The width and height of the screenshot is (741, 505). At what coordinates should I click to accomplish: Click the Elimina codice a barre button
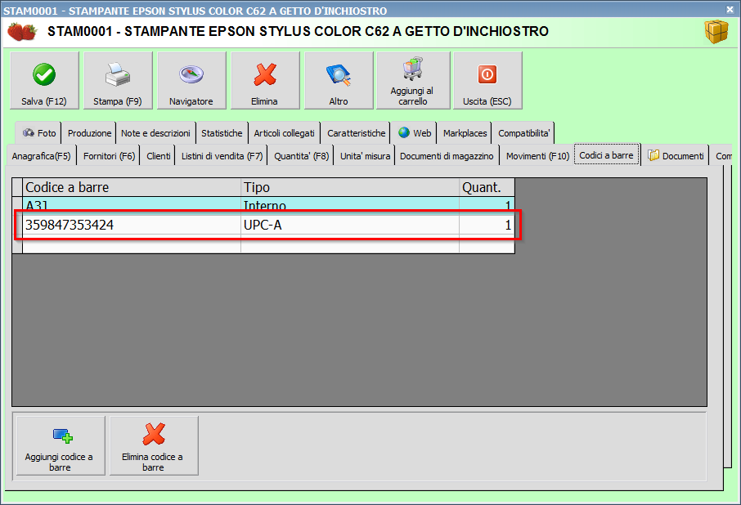pyautogui.click(x=154, y=445)
